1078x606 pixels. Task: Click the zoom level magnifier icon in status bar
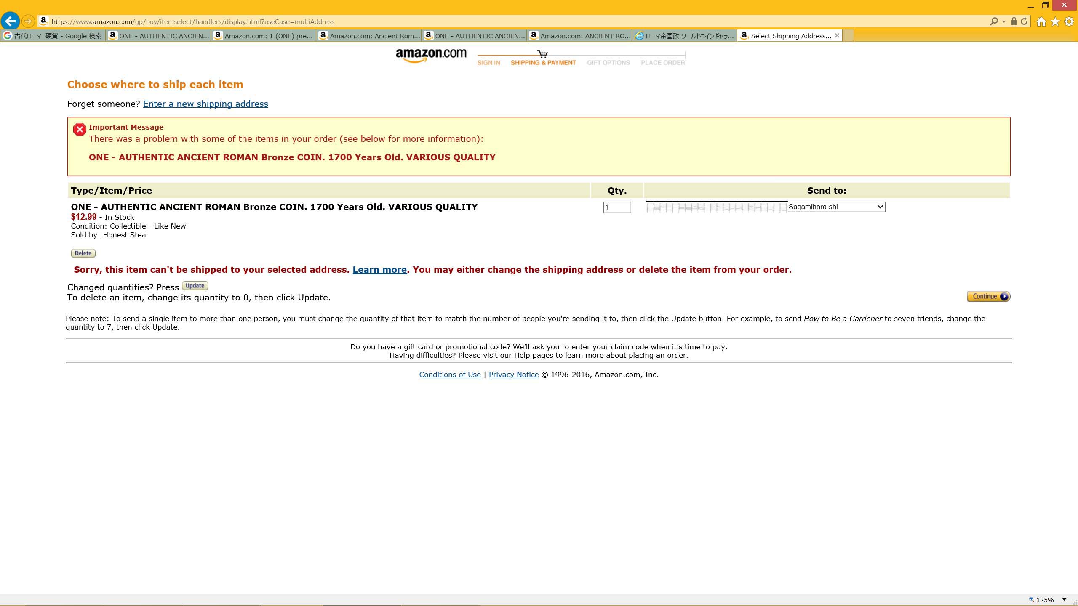click(x=1031, y=600)
